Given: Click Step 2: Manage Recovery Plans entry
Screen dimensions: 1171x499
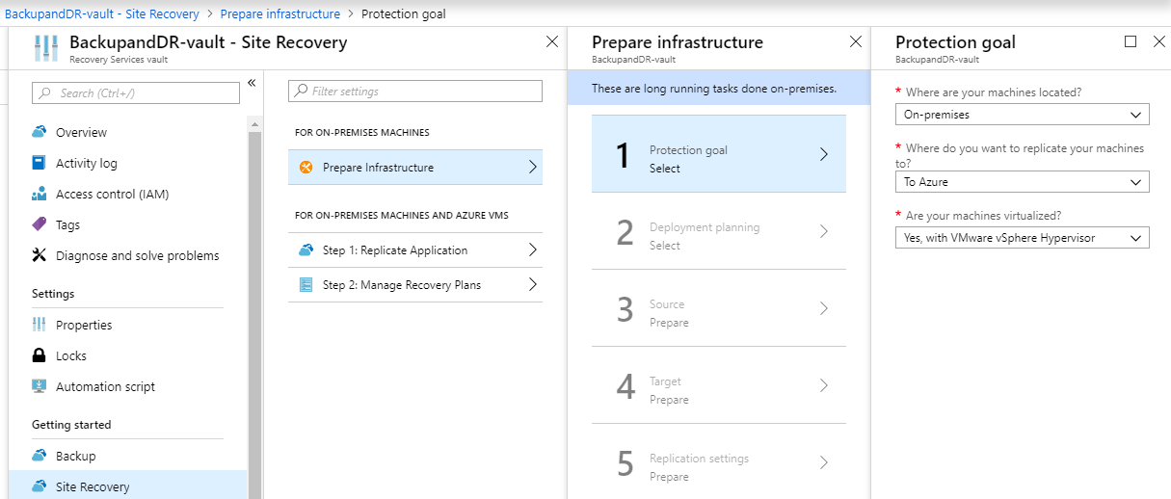Looking at the screenshot, I should point(415,285).
